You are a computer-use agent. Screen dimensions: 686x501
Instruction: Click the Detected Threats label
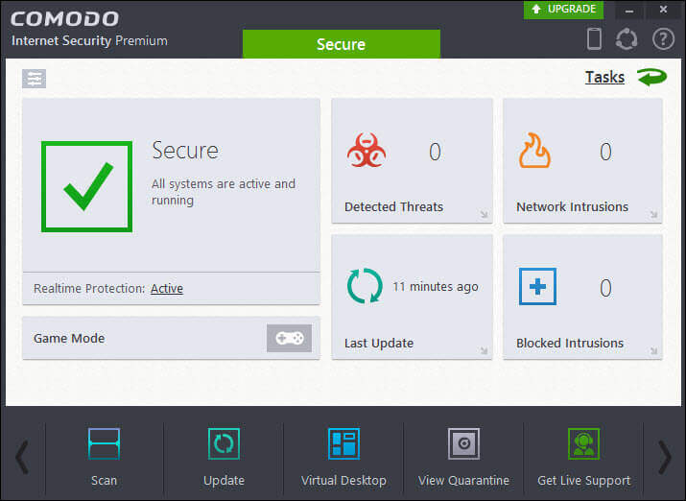[x=393, y=206]
